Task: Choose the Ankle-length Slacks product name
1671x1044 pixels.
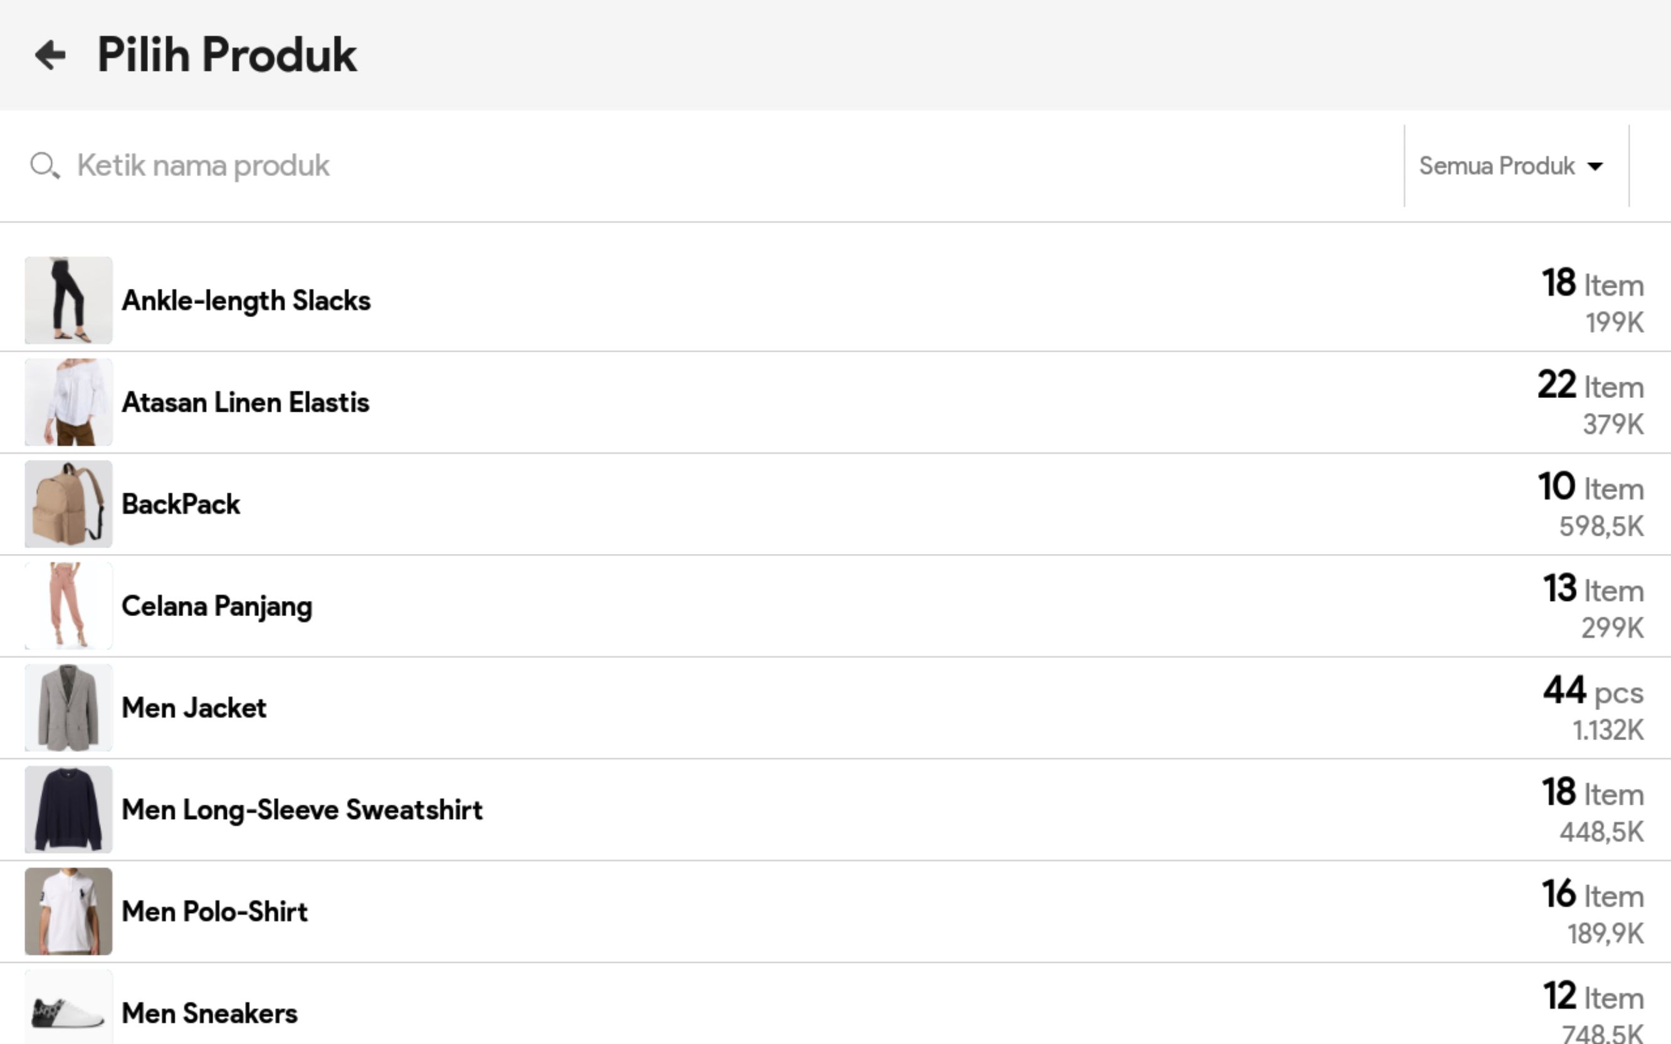Action: (x=246, y=301)
